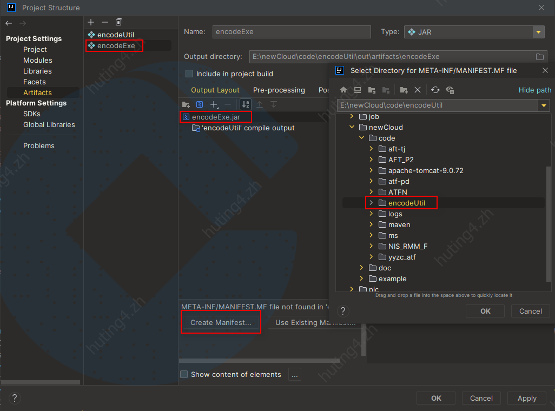Image resolution: width=555 pixels, height=411 pixels.
Task: Remove element minus in Output Layout toolbar
Action: [228, 104]
